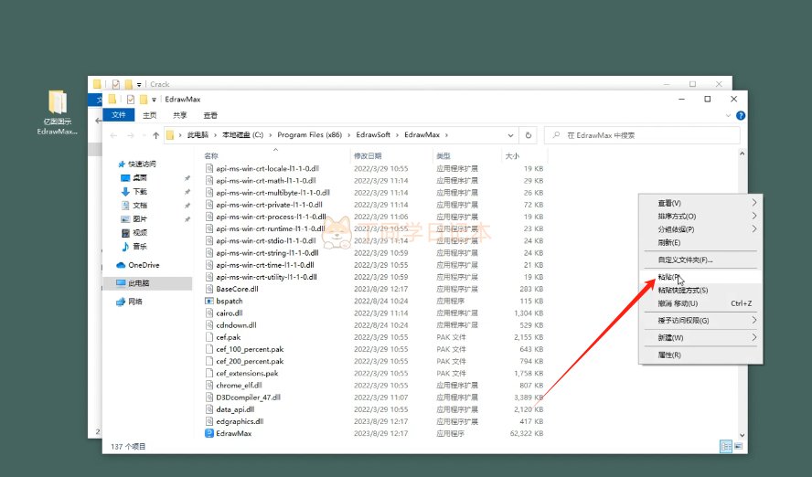Image resolution: width=812 pixels, height=477 pixels.
Task: Click the properties checkmark in quick access toolbar
Action: (x=131, y=99)
